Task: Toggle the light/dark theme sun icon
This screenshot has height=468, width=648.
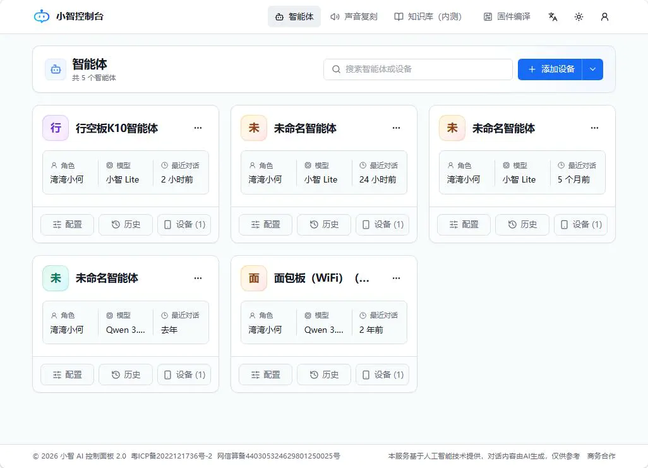Action: click(579, 16)
